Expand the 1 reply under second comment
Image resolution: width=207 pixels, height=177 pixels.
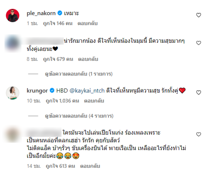79,74
